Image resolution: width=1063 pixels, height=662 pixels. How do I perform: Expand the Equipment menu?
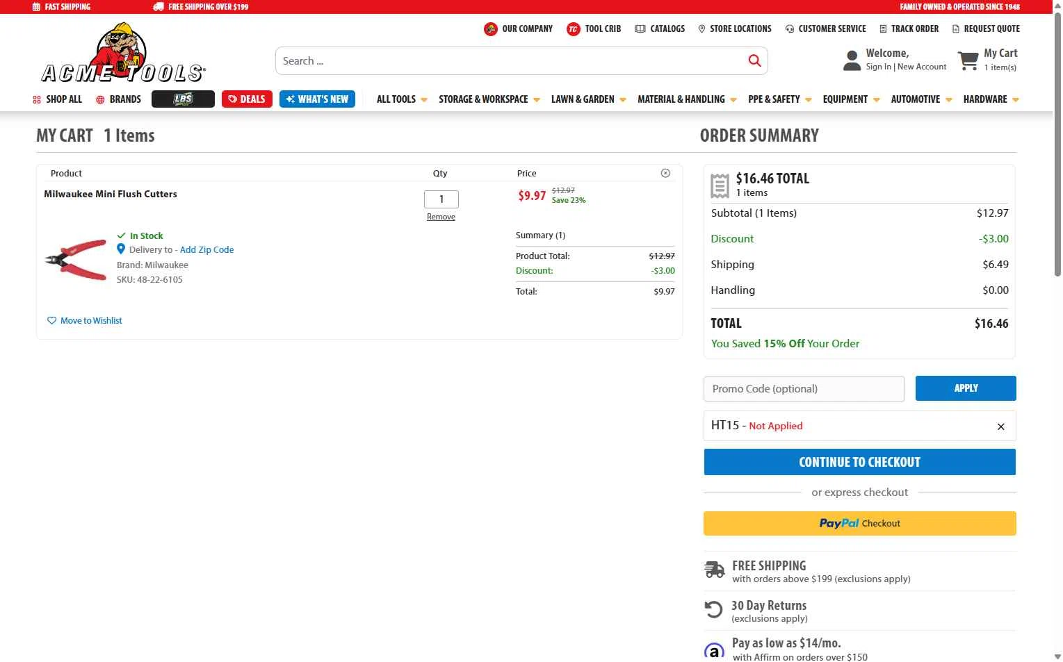(x=852, y=99)
